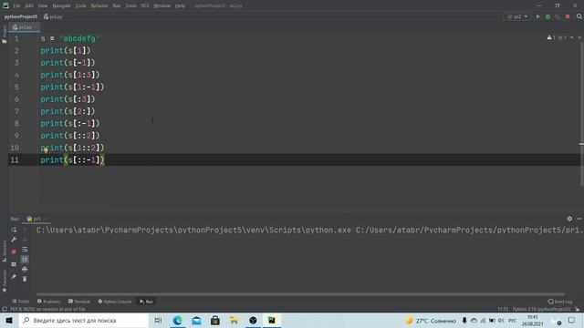The height and width of the screenshot is (328, 584).
Task: Click cursor position 11:15 in status bar
Action: 503,309
